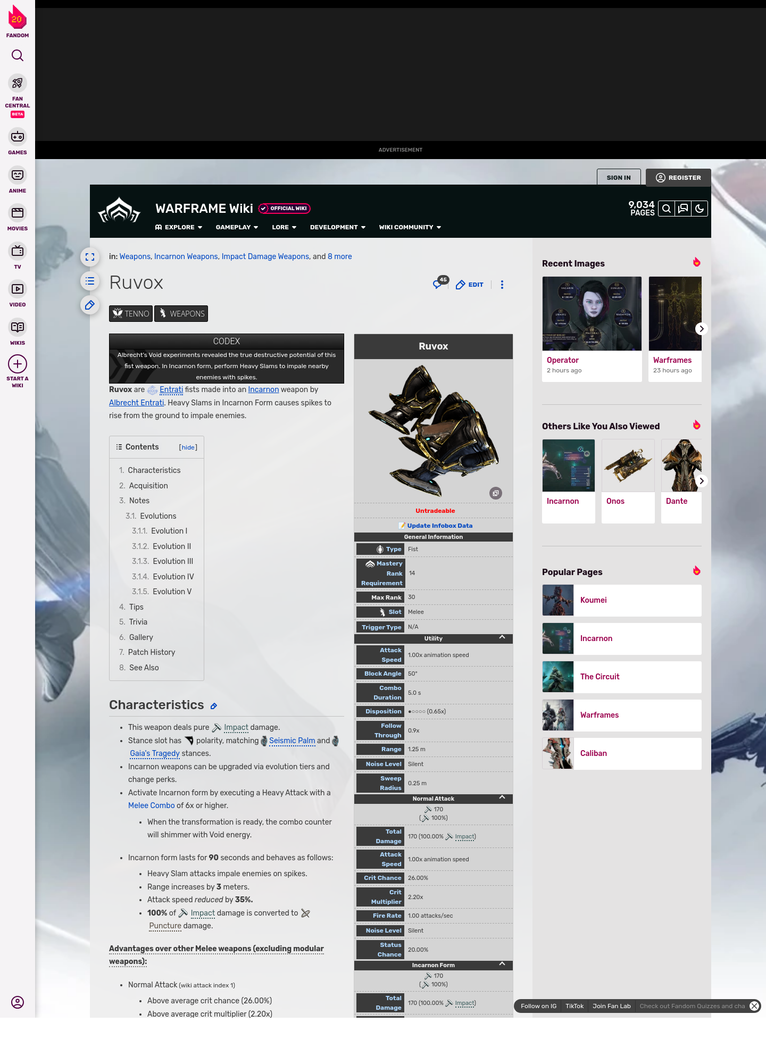Open the wiki discussions icon in header
The image size is (766, 1064).
tap(683, 209)
